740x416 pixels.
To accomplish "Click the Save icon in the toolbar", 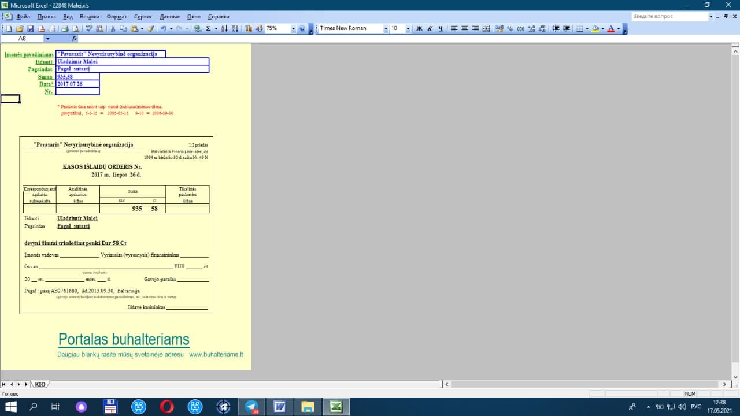I will pos(30,28).
